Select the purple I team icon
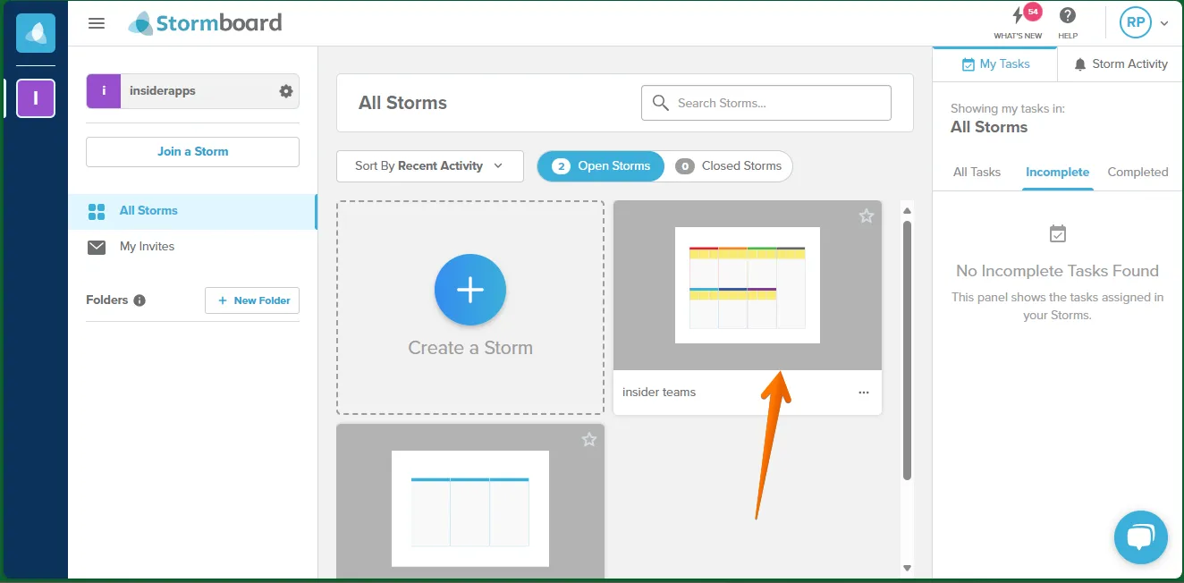 36,98
